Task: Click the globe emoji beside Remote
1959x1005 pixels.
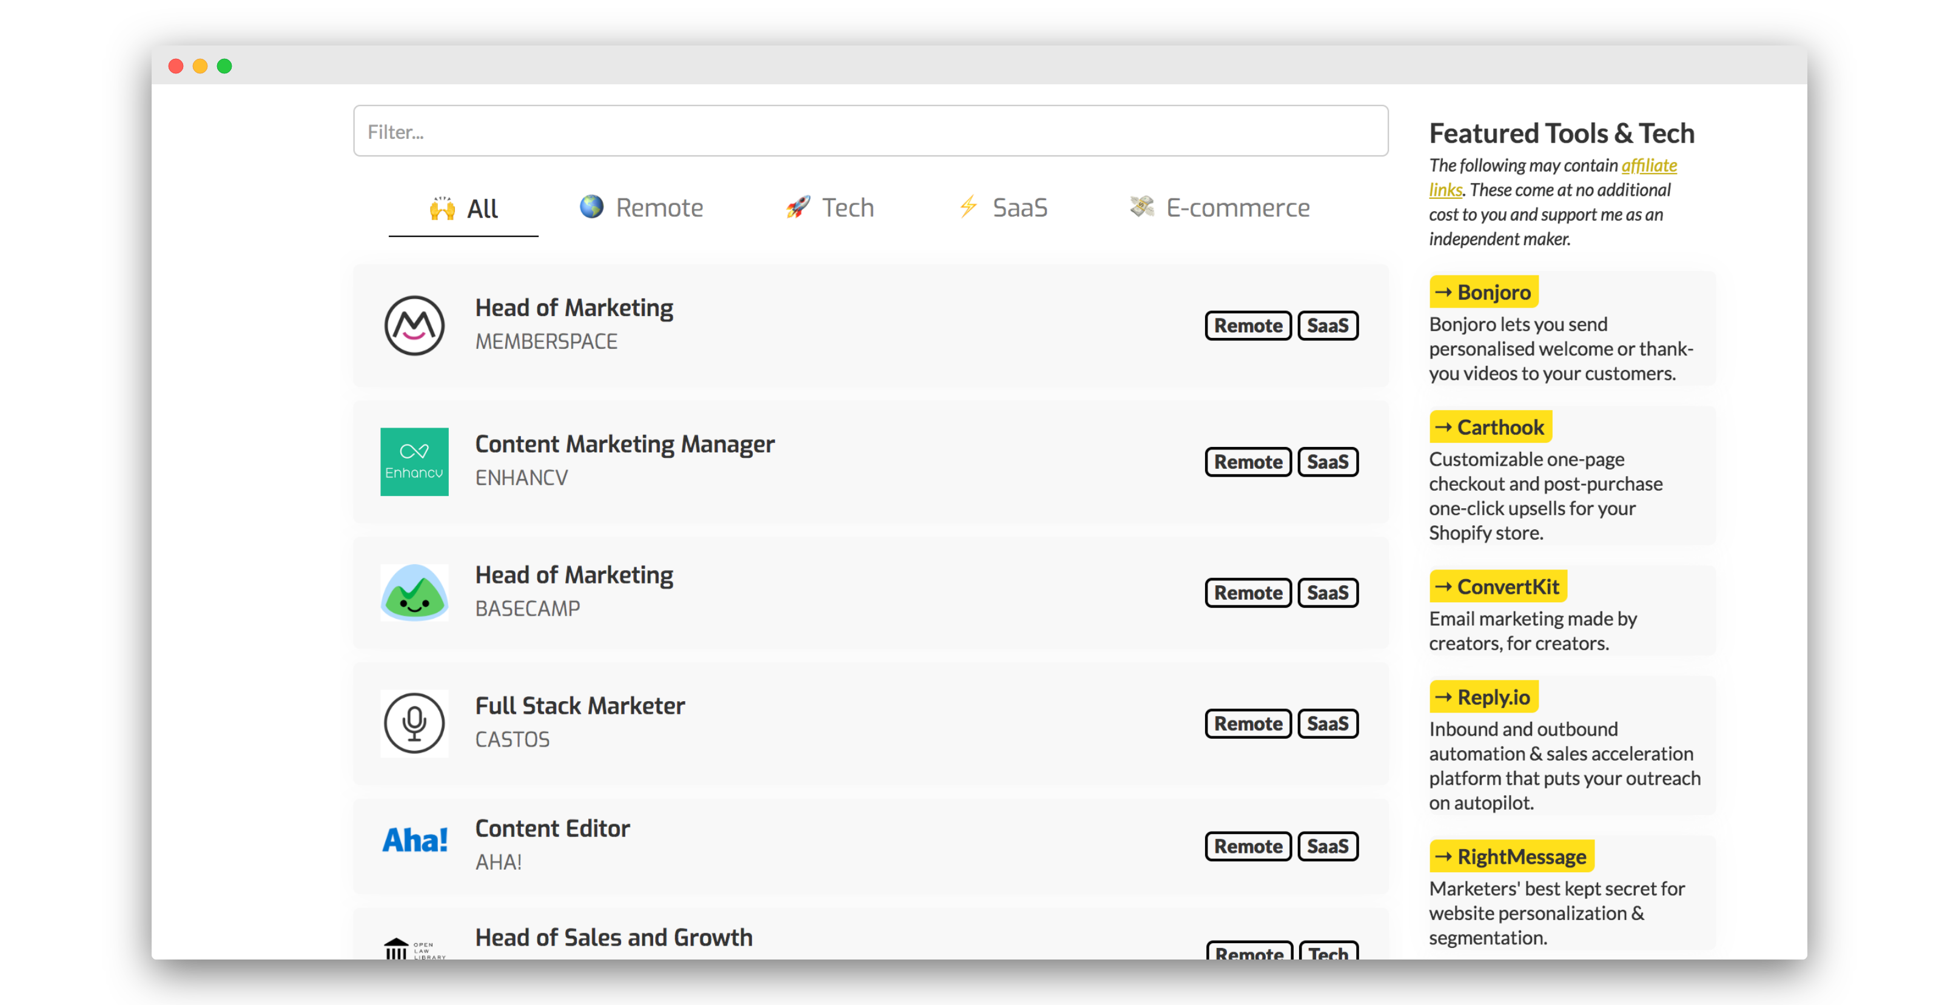Action: pos(592,206)
